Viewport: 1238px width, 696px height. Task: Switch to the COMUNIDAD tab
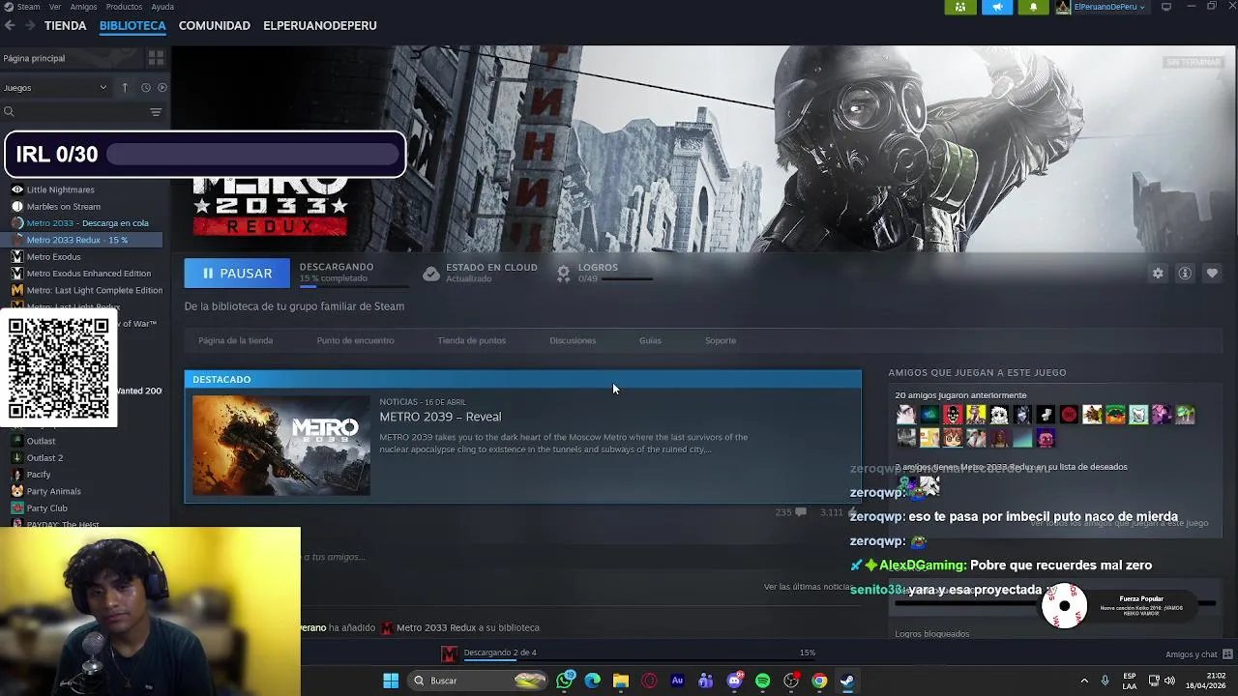(x=215, y=26)
